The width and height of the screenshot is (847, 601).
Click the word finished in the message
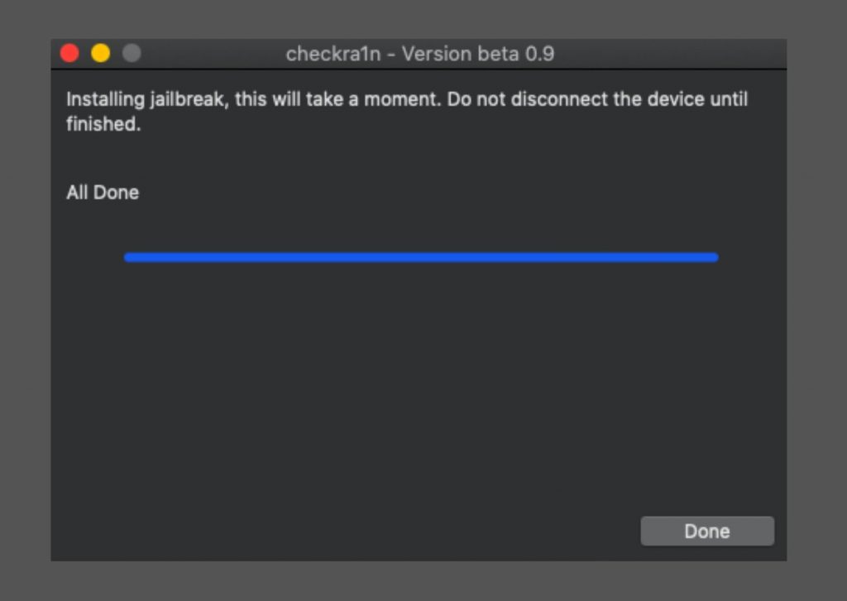click(x=103, y=124)
